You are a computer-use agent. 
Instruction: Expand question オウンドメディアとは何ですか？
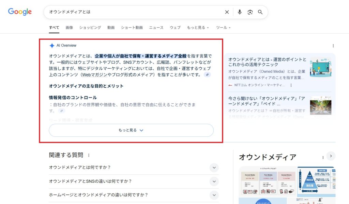(x=214, y=167)
